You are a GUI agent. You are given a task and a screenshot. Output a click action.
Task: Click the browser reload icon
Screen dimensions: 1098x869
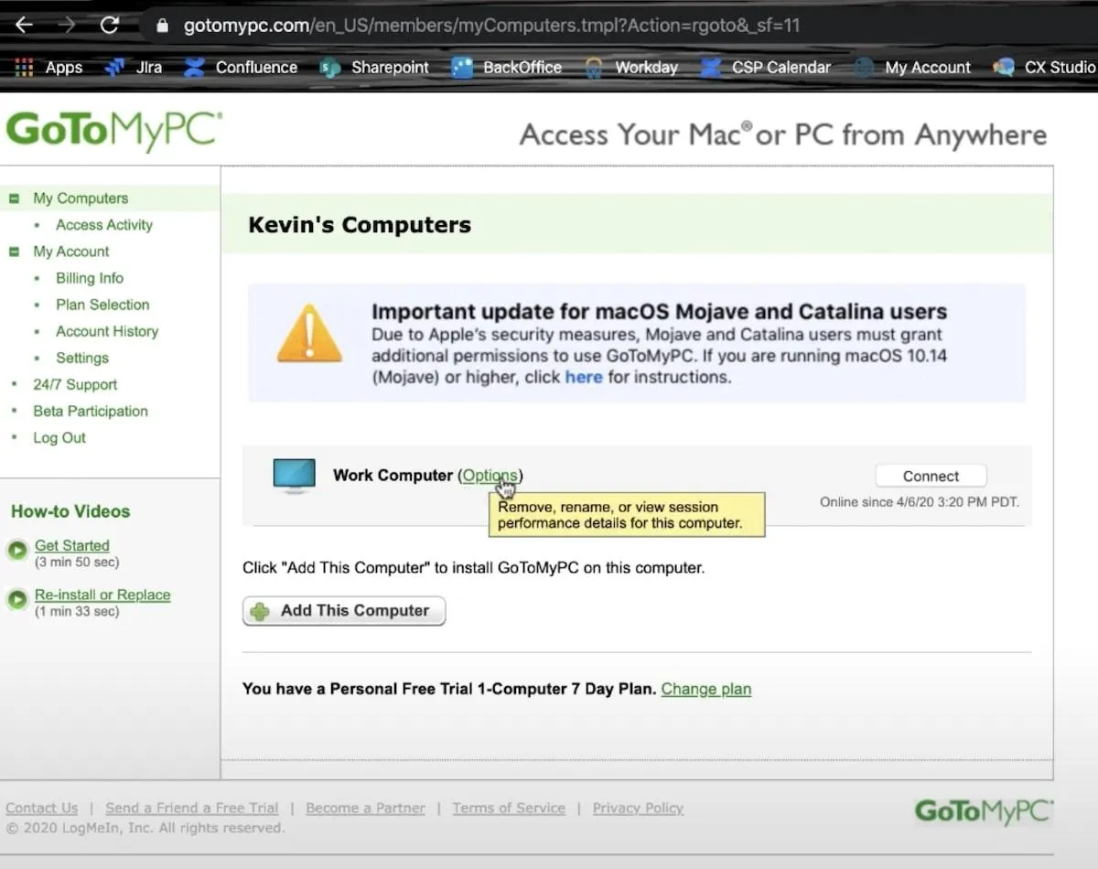109,25
